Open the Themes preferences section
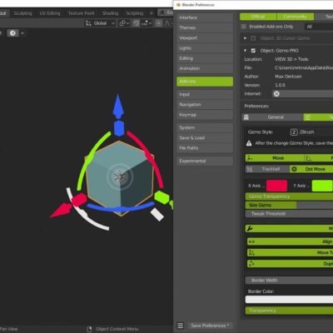Viewport: 333px width, 333px height. tap(205, 27)
